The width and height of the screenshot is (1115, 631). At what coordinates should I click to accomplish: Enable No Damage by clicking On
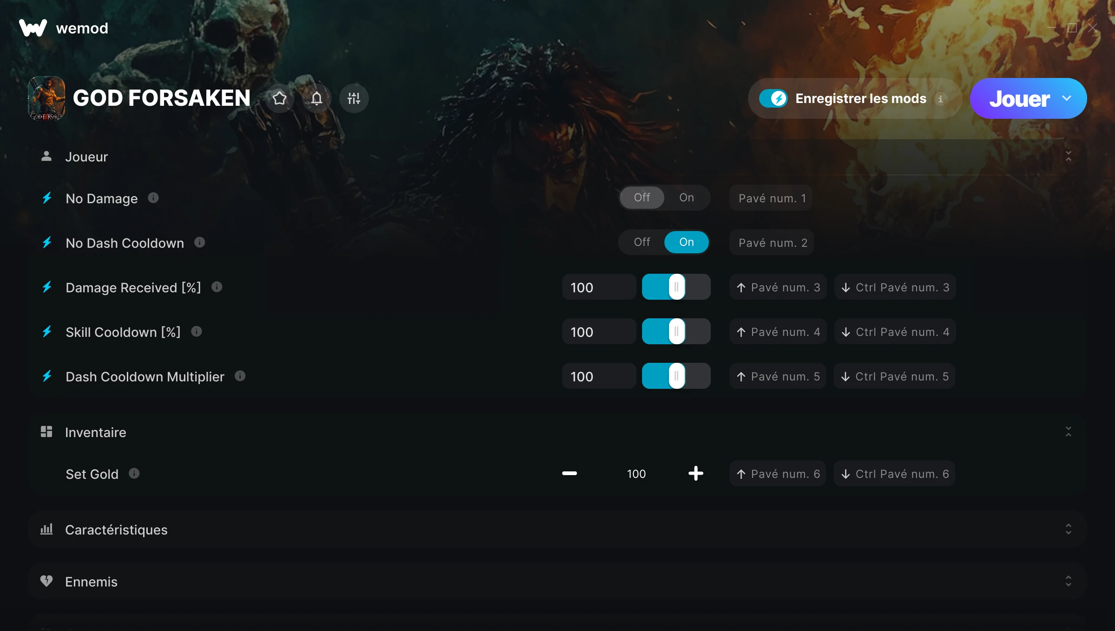tap(686, 197)
